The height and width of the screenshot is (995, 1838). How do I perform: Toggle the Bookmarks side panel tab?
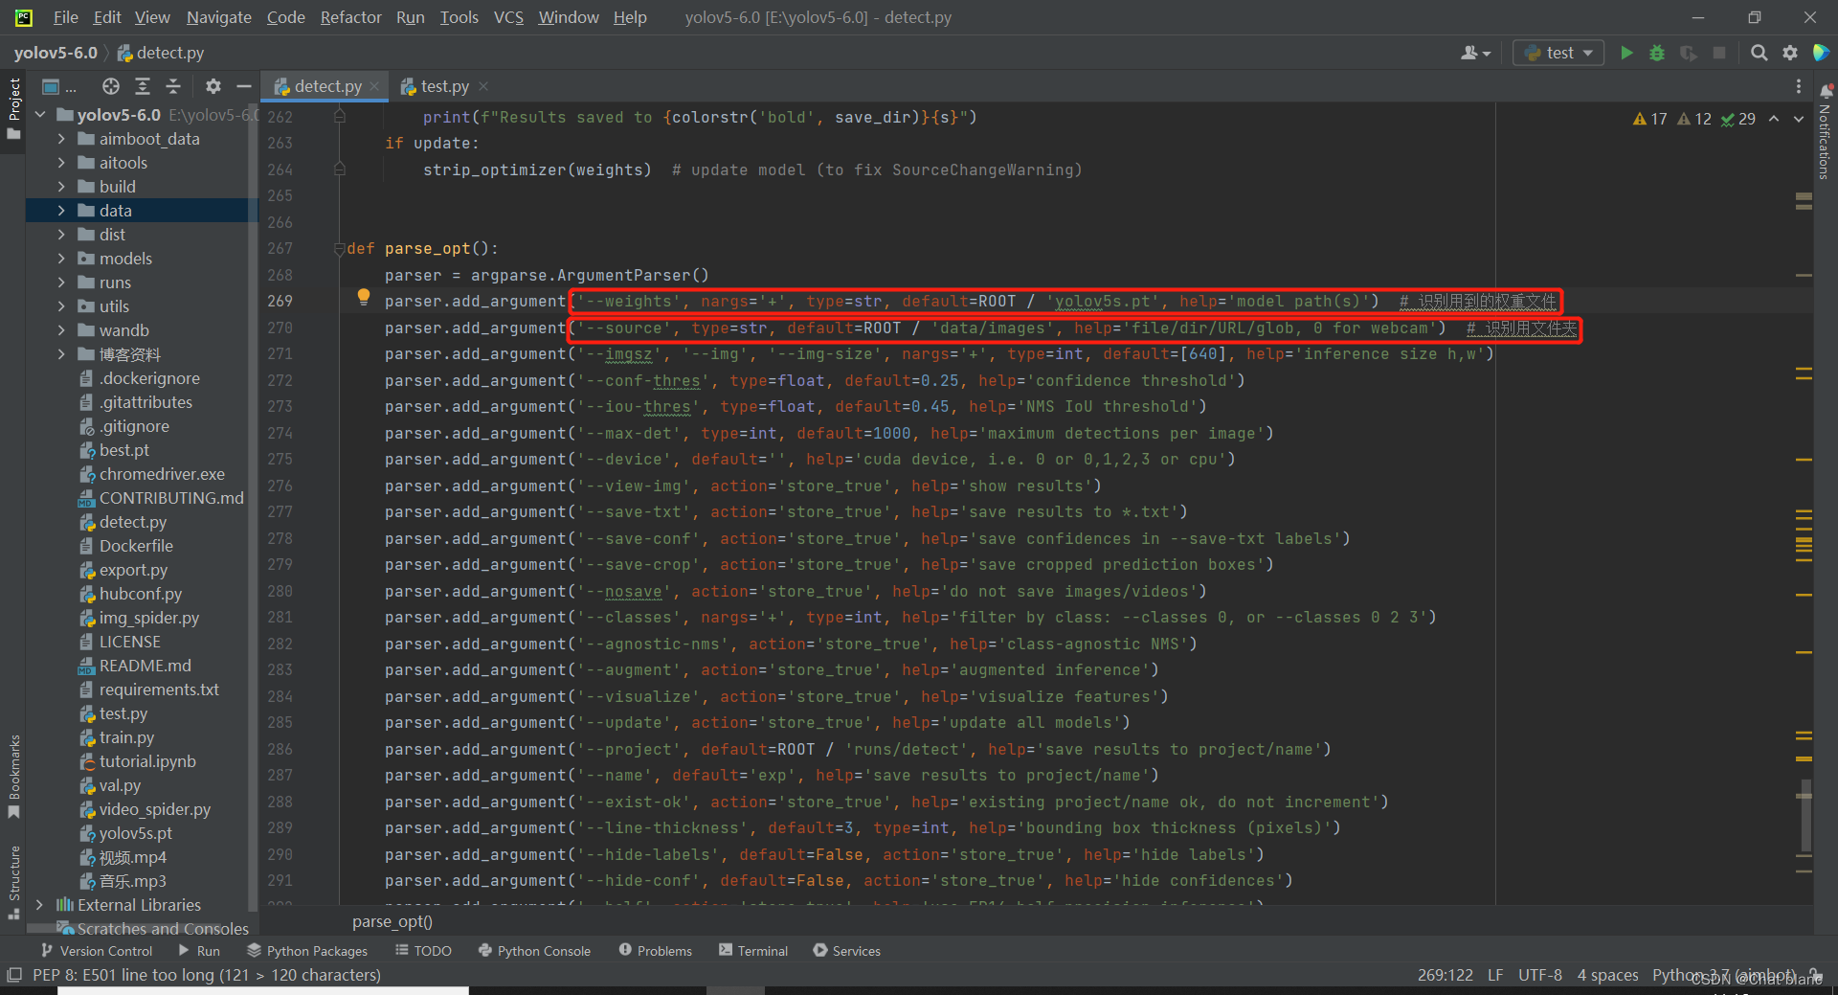[x=13, y=777]
